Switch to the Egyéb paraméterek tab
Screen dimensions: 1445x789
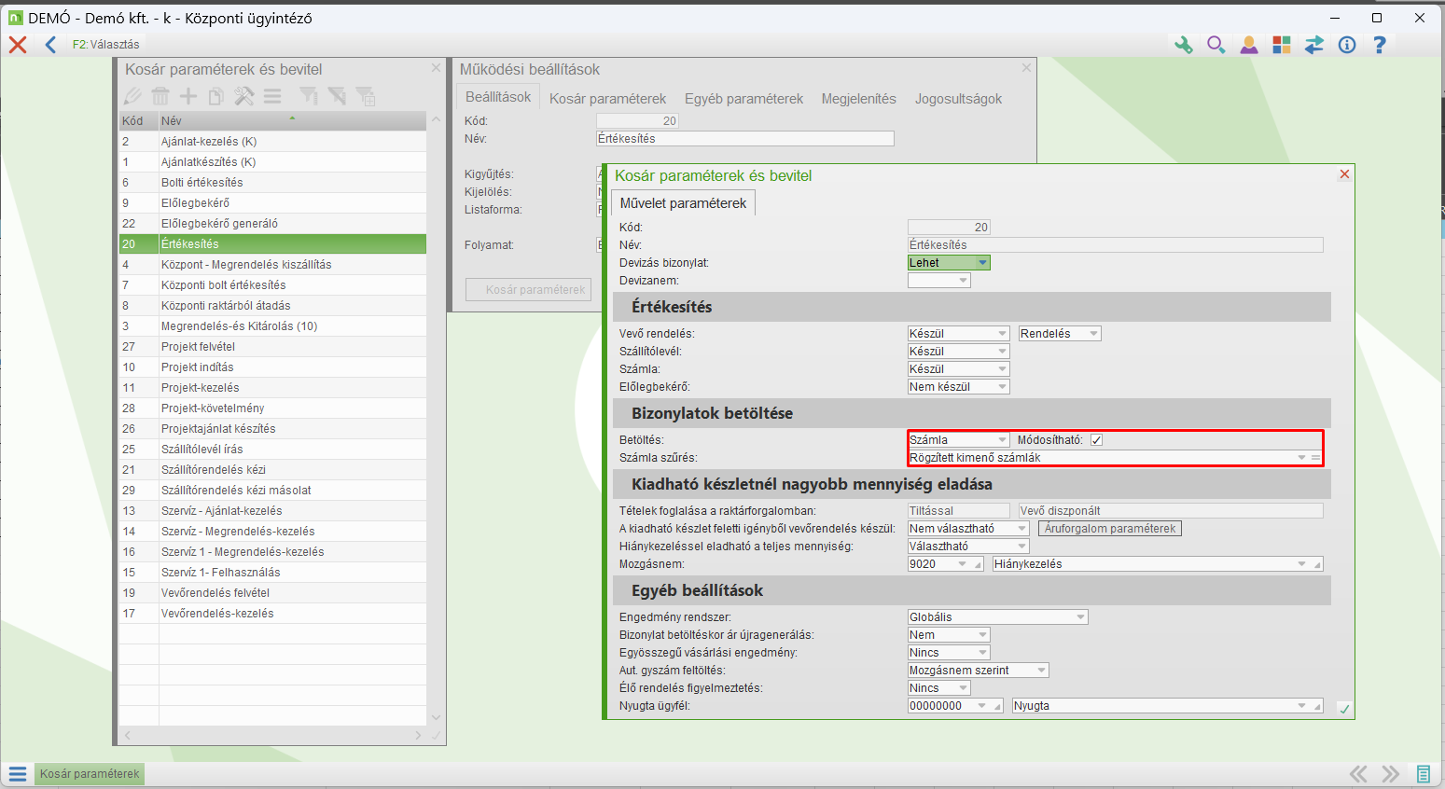[743, 99]
